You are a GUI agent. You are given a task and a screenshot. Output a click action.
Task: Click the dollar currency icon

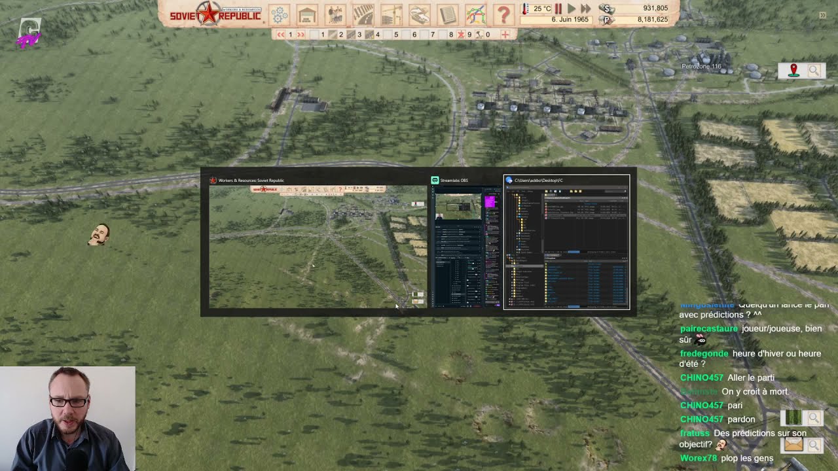pyautogui.click(x=607, y=9)
